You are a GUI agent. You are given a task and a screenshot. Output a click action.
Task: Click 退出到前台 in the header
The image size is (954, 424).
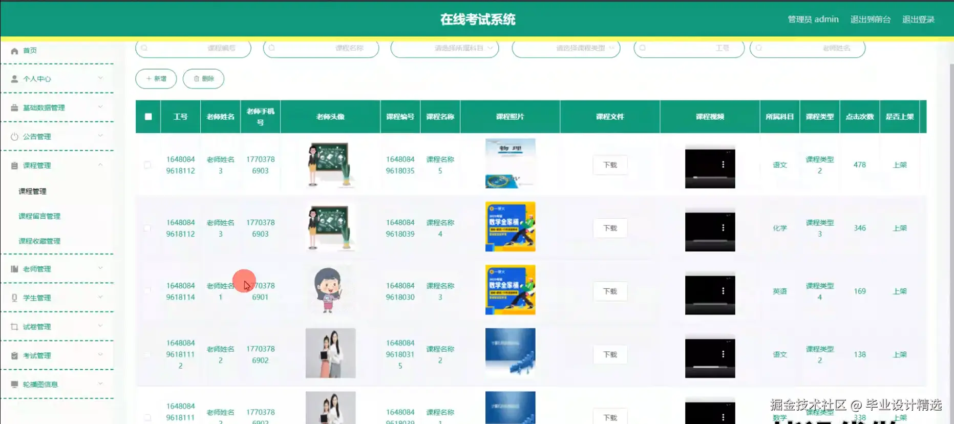click(871, 19)
